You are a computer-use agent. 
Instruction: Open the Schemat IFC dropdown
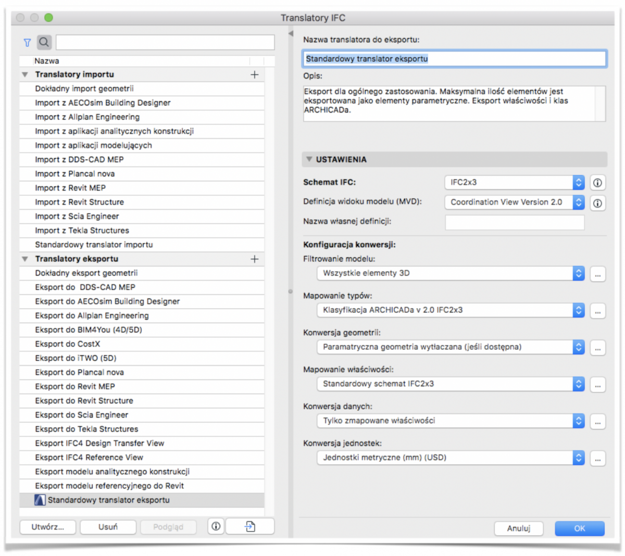515,182
